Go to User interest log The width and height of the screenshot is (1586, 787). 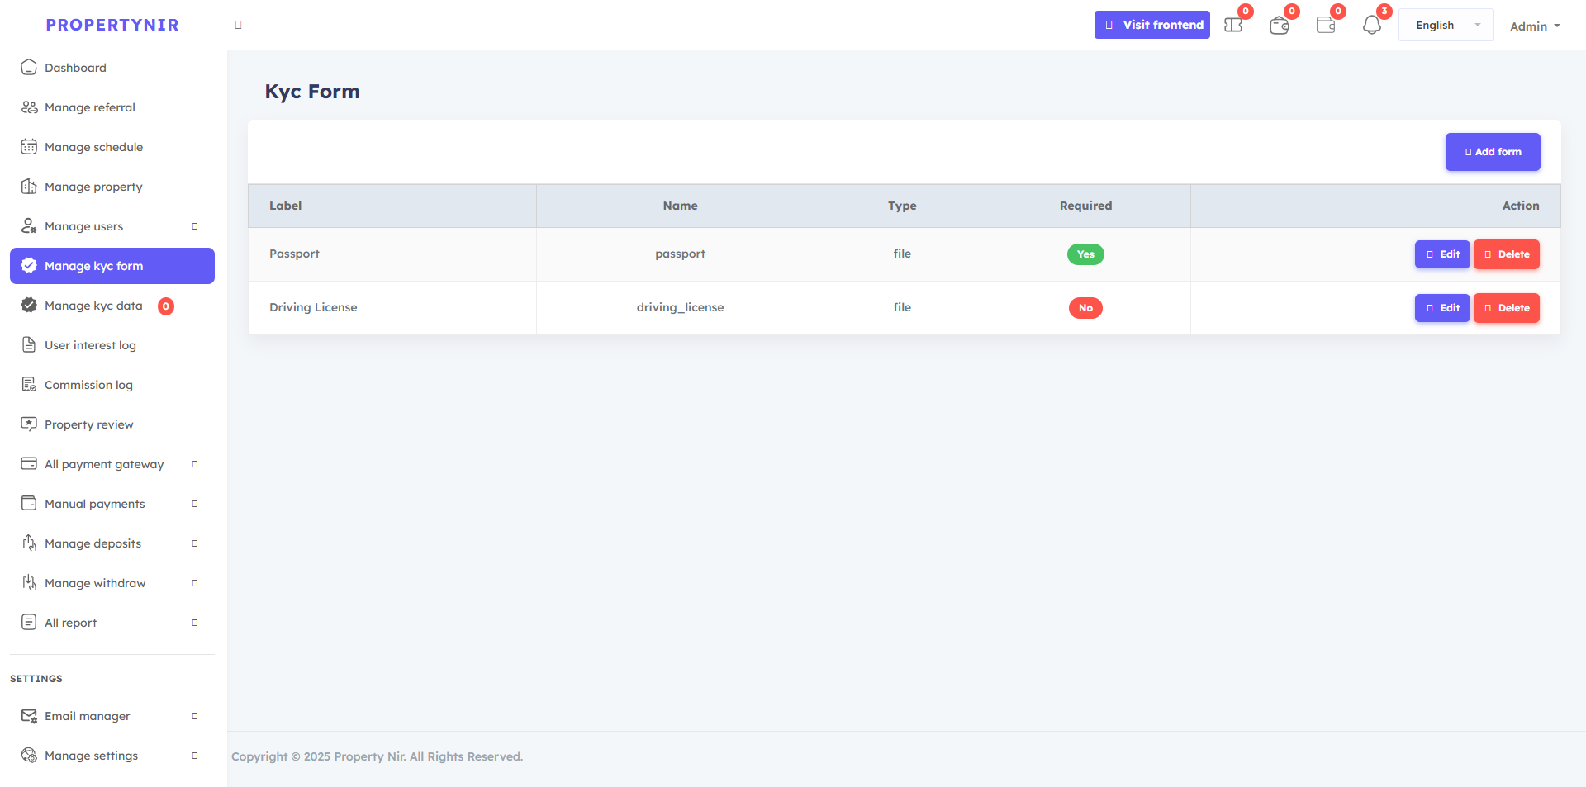90,345
